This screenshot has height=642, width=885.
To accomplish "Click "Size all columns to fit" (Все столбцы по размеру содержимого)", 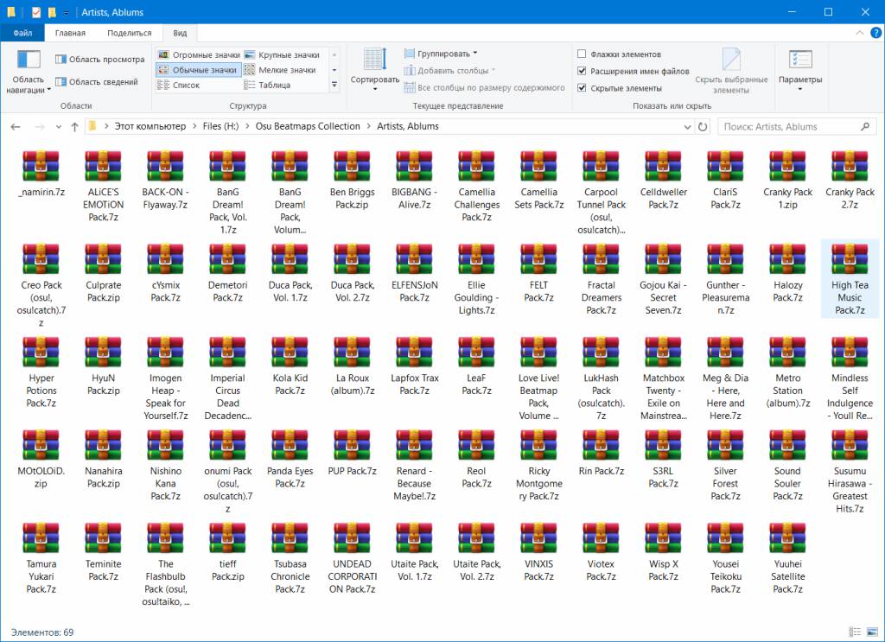I will [490, 87].
